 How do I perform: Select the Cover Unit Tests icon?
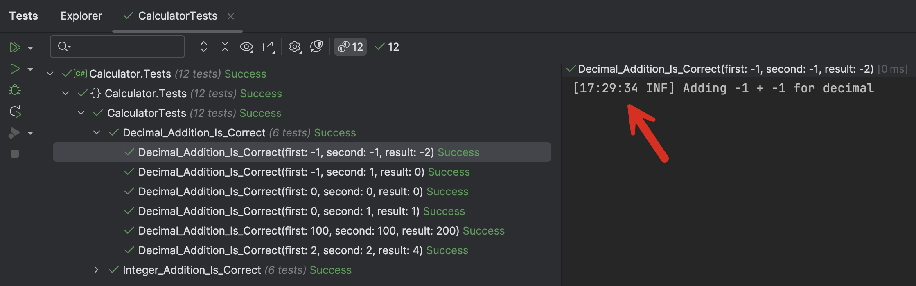coord(15,133)
